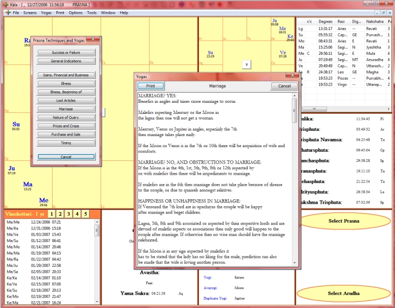Click scroll down arrow in Yogas text
Screen dimensions: 395x308
click(x=294, y=263)
